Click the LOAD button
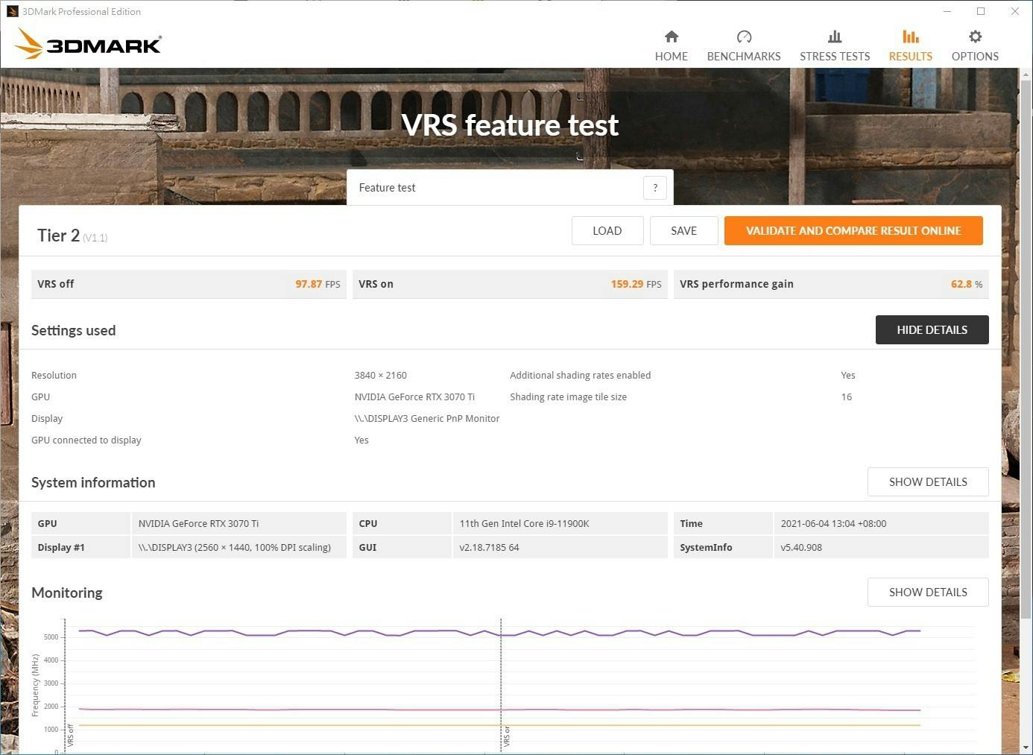The image size is (1033, 755). point(607,231)
